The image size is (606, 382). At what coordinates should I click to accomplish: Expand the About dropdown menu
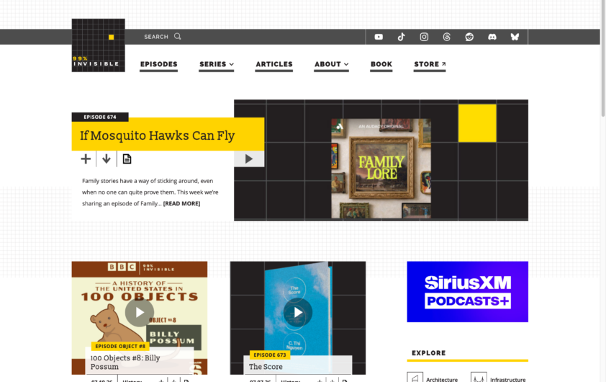331,64
